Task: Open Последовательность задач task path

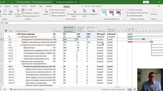Action: click(74, 13)
